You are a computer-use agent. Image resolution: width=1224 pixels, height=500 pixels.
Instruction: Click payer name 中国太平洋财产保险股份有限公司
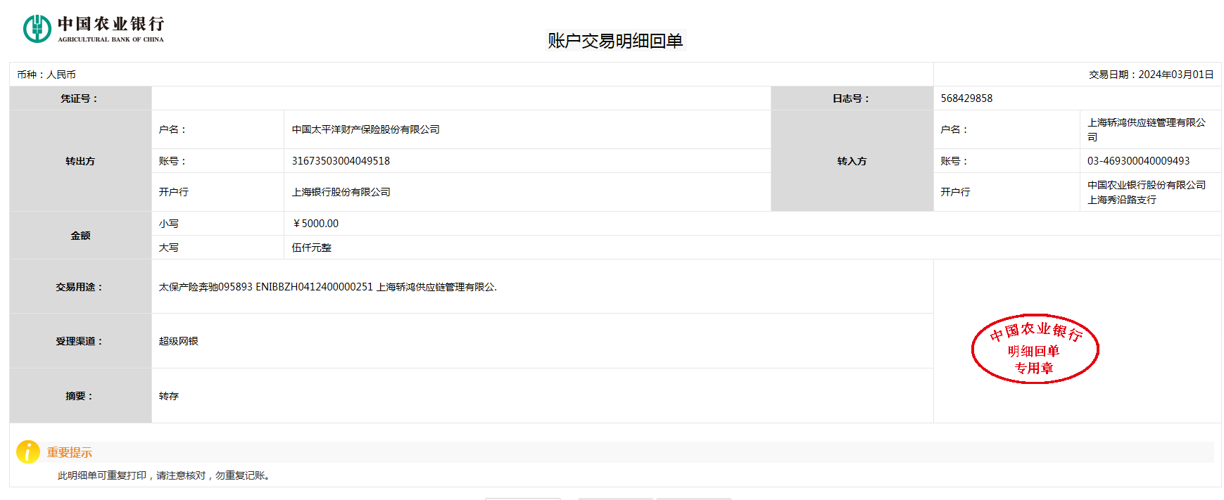coord(365,129)
